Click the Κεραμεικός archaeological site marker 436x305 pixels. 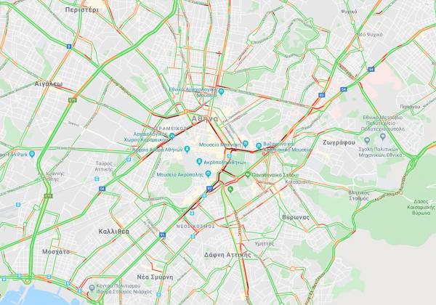pos(172,136)
